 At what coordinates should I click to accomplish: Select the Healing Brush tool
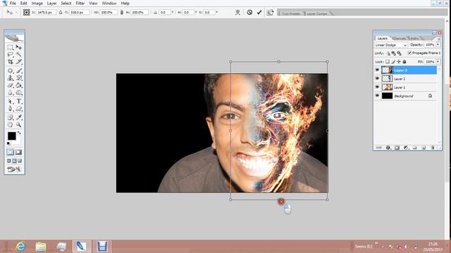11,70
